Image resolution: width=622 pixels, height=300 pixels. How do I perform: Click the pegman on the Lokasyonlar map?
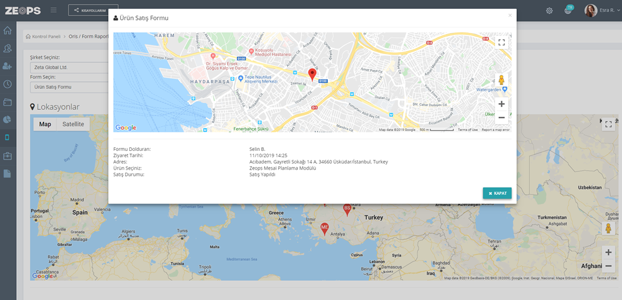coord(608,229)
